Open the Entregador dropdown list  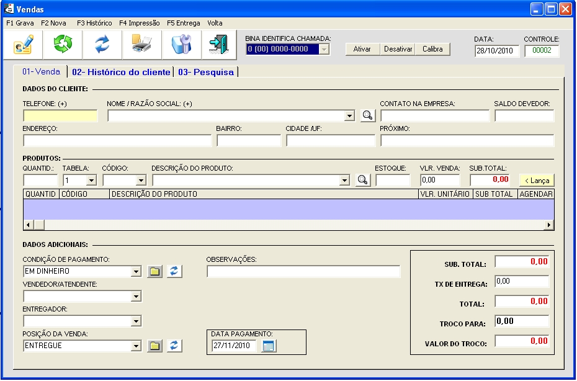136,321
